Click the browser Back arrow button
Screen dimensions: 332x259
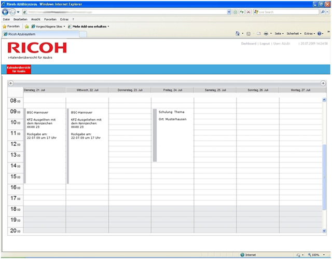pyautogui.click(x=5, y=12)
